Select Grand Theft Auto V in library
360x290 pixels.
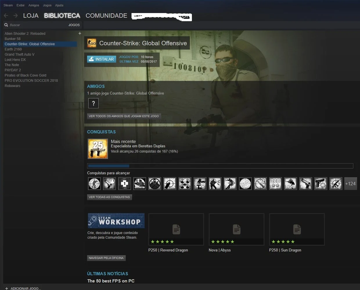click(x=40, y=55)
